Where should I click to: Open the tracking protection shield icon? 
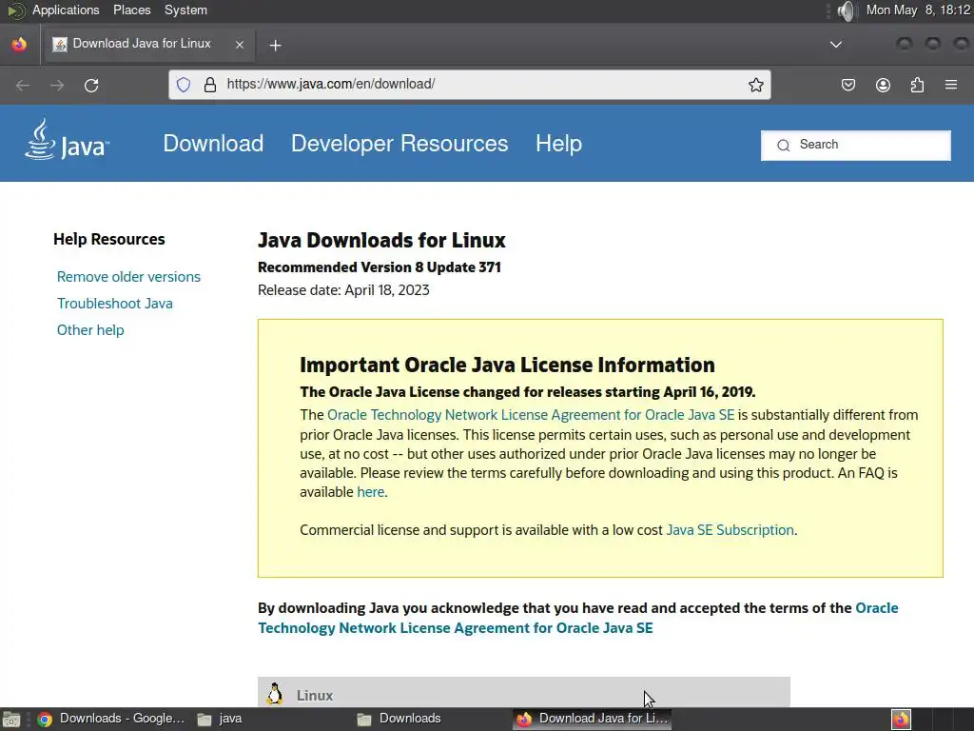point(184,85)
